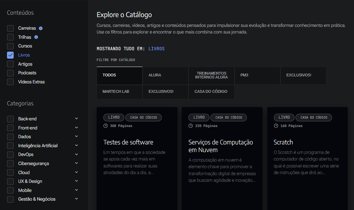This screenshot has width=354, height=210.
Task: Click the clock icon on Testes de software card
Action: 105,126
